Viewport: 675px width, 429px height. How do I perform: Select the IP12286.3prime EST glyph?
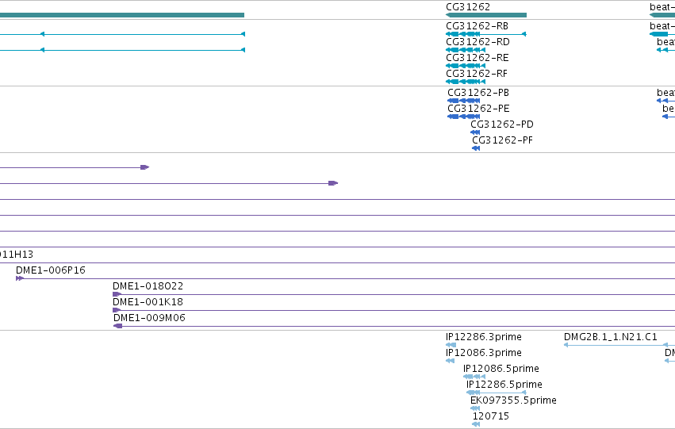tap(451, 345)
